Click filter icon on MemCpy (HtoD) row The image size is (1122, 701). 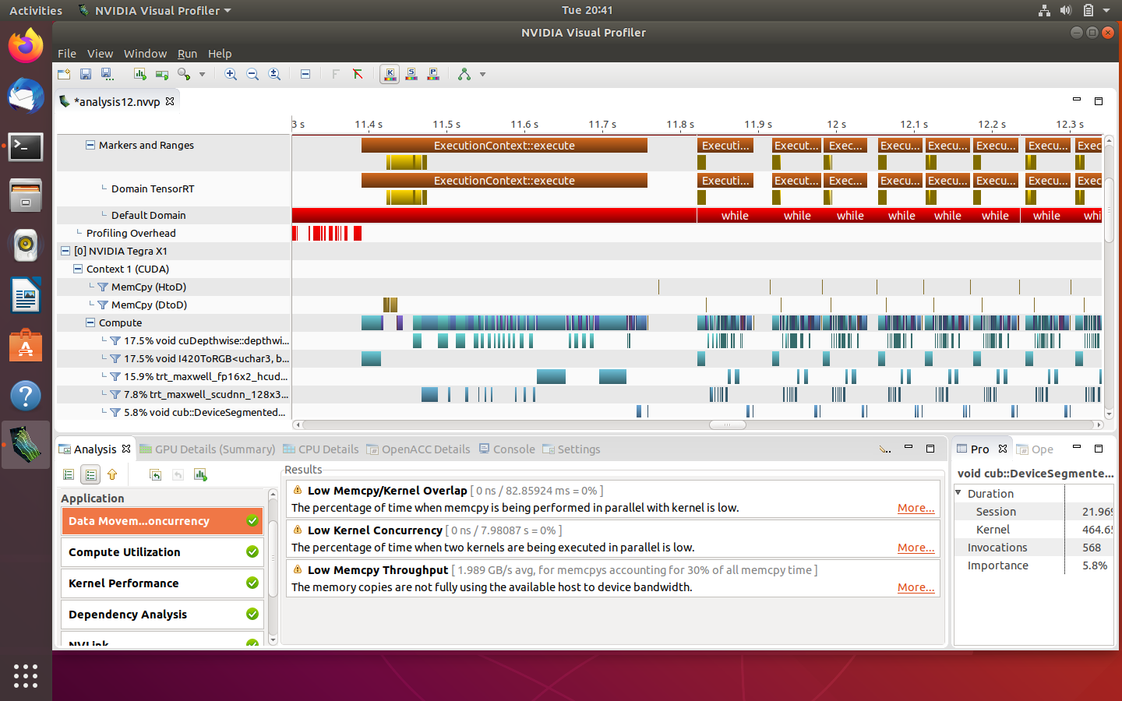tap(103, 287)
